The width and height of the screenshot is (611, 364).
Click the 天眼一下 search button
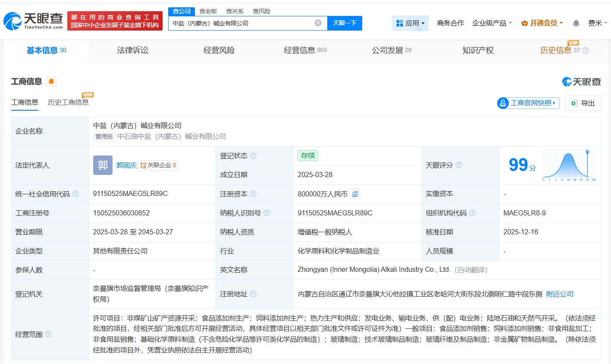(345, 23)
